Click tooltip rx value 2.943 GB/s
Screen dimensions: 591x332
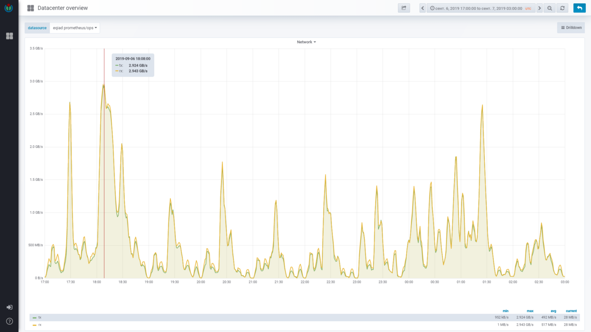[138, 71]
